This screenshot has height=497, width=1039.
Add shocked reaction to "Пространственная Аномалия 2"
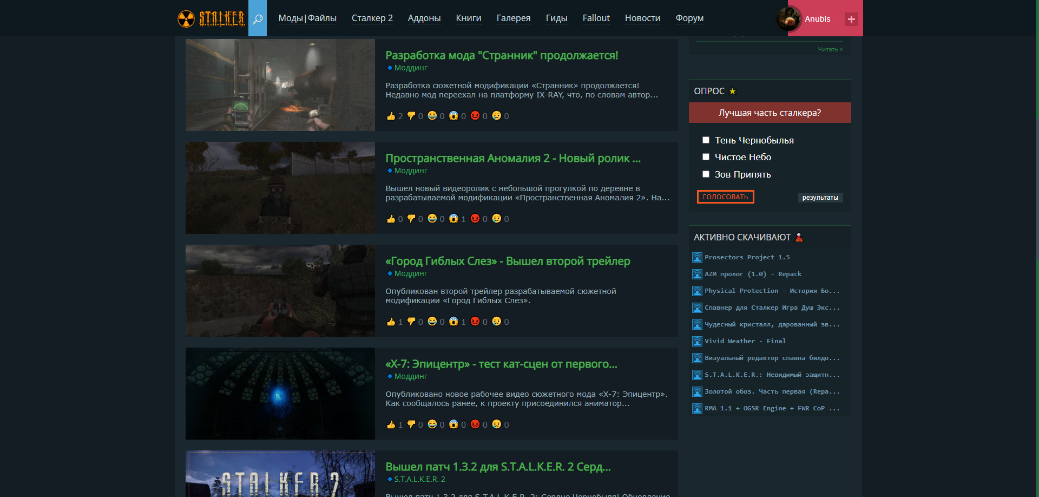pyautogui.click(x=453, y=219)
